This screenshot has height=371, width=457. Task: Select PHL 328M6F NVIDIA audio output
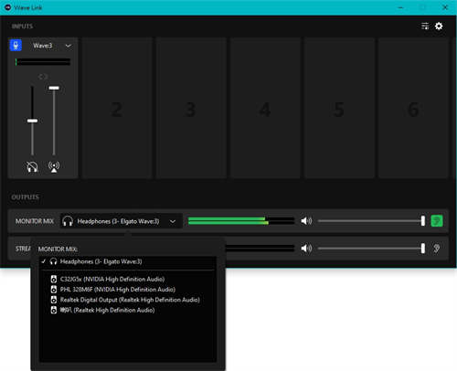[128, 290]
